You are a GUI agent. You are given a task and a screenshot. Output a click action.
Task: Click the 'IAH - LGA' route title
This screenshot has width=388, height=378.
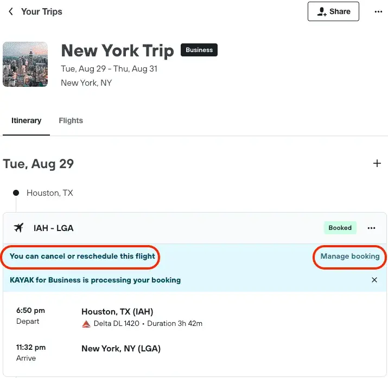[x=53, y=228]
